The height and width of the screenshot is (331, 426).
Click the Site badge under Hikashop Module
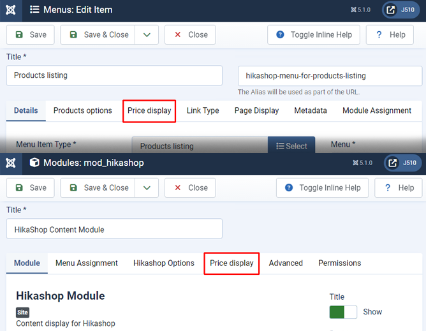coord(22,313)
